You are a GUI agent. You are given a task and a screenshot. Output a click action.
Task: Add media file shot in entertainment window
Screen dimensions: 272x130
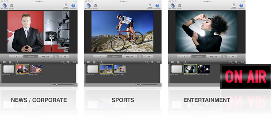(179, 62)
